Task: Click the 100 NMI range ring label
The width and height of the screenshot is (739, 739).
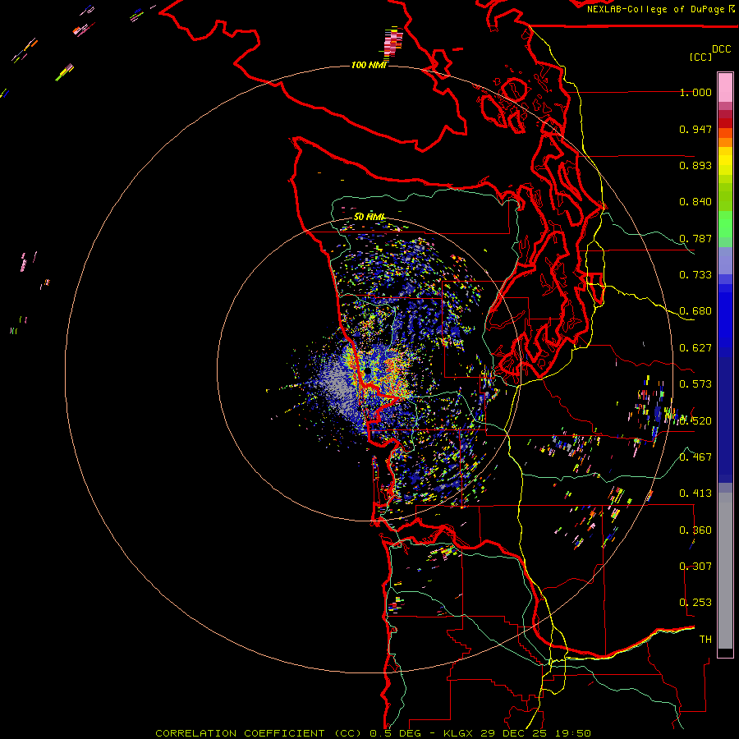Action: click(369, 65)
